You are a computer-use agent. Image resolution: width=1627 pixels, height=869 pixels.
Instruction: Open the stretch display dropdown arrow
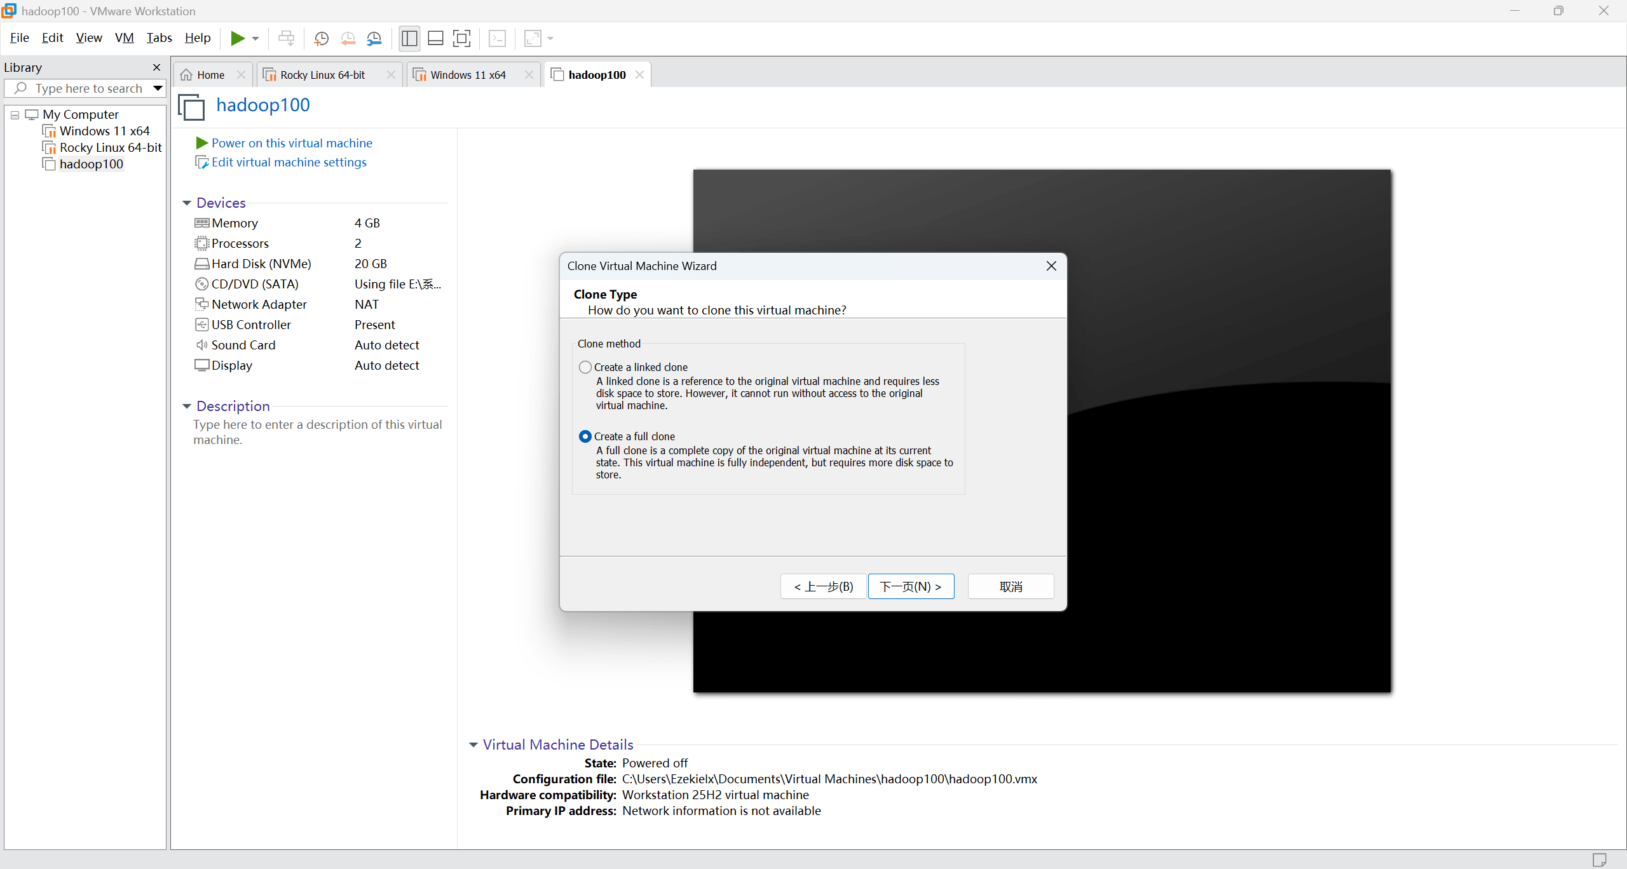pos(550,39)
